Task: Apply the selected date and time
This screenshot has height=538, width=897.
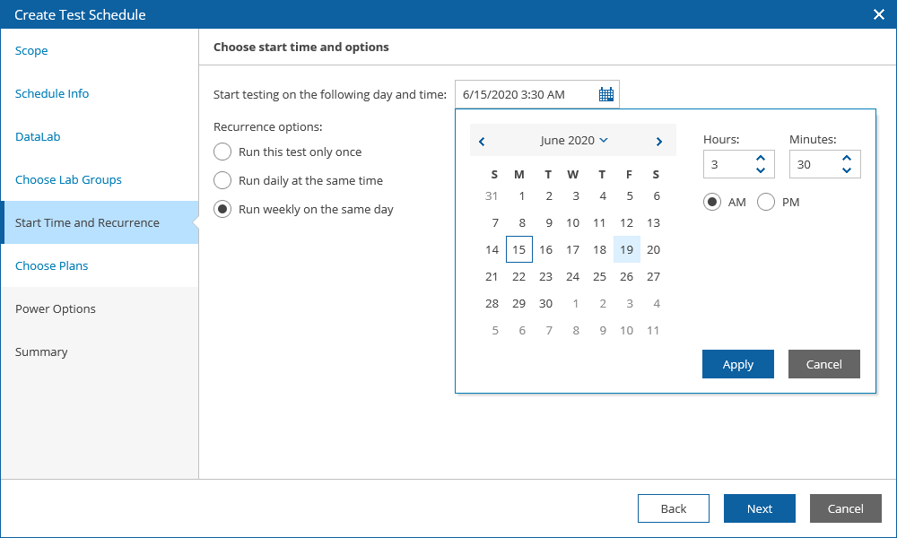Action: [x=737, y=364]
